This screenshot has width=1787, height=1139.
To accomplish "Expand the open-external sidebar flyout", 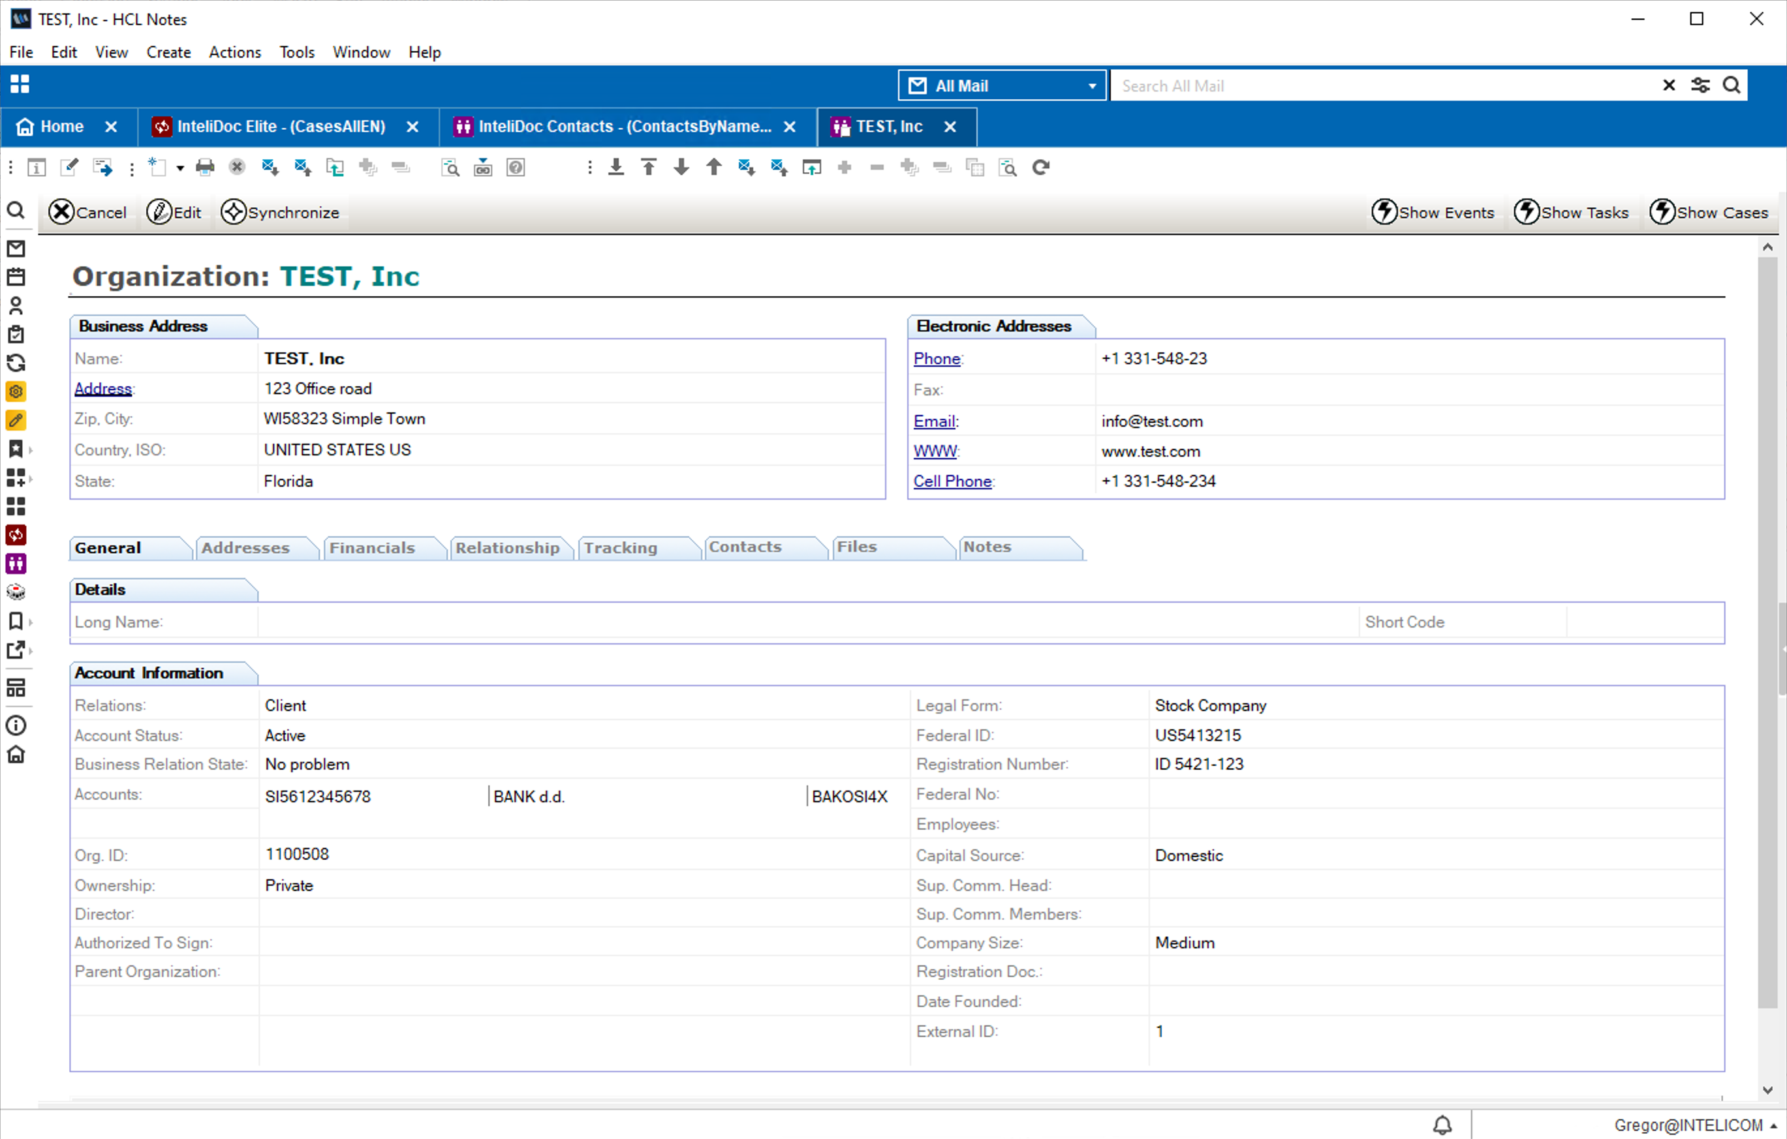I will pos(31,650).
